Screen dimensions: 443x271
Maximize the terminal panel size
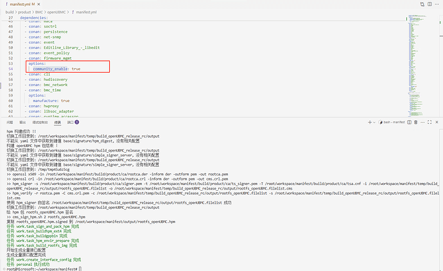point(430,121)
